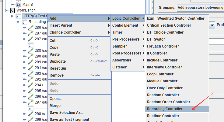
Task: Choose Save Selection As... option
Action: tap(66, 113)
